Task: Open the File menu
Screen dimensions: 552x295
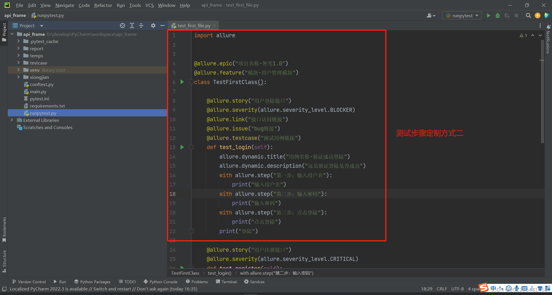Action: tap(20, 5)
